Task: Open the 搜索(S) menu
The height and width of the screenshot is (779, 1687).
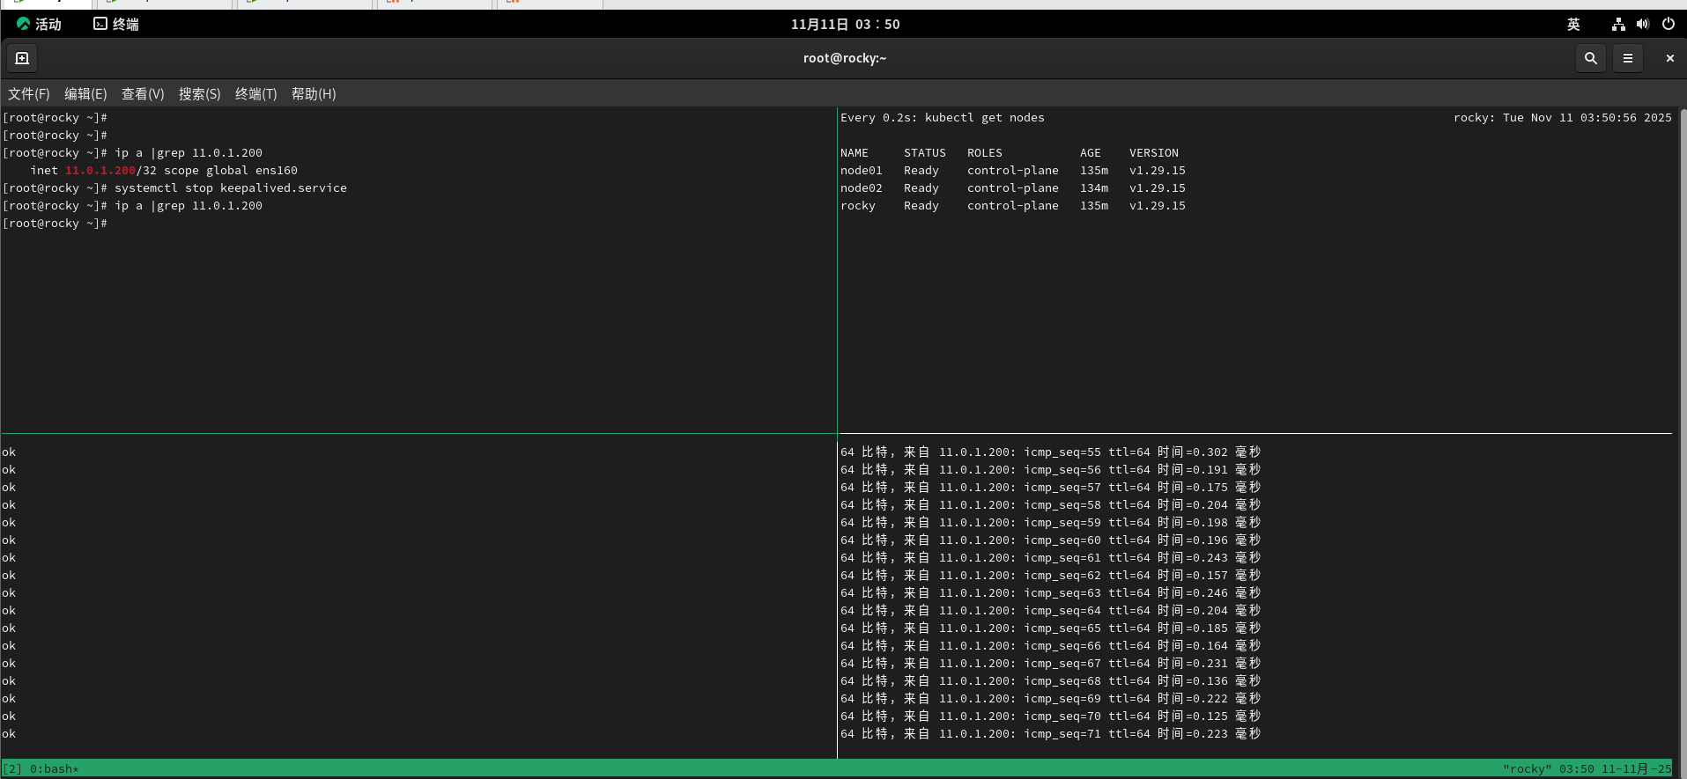Action: (x=200, y=94)
